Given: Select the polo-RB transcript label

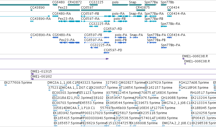Looking at the screenshot, I should [x=120, y=19].
